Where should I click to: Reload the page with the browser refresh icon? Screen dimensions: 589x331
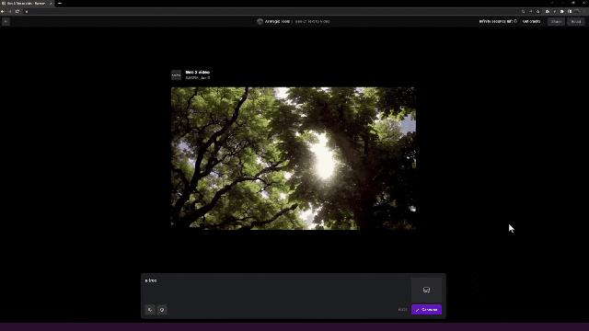pyautogui.click(x=17, y=12)
